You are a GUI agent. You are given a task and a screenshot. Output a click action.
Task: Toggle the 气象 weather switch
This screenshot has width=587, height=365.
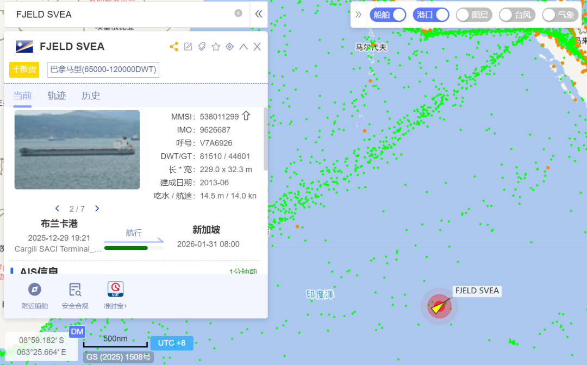[x=560, y=15]
